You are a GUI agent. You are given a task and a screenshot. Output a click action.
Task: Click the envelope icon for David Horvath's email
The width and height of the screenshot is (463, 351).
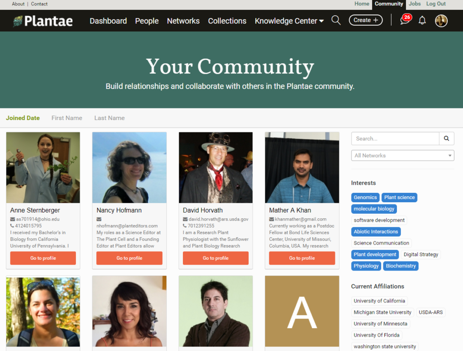(x=185, y=219)
